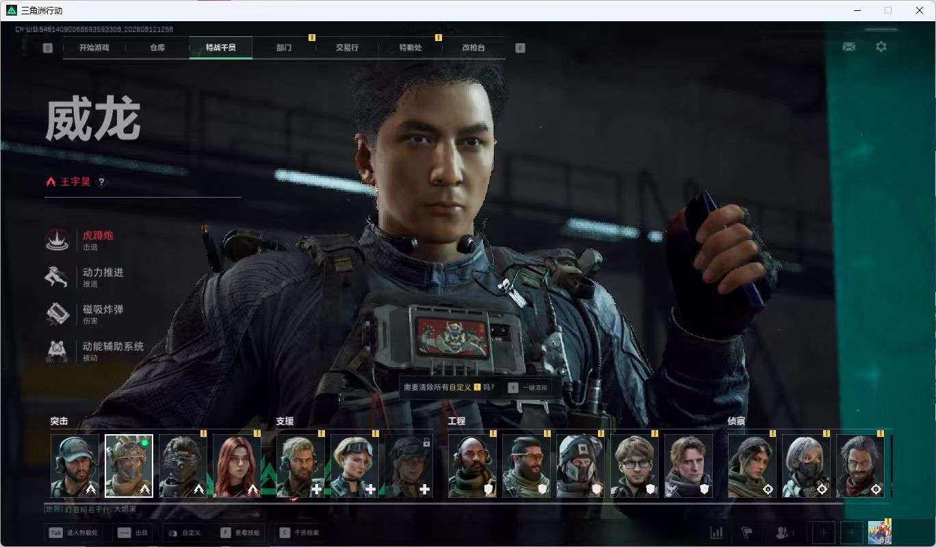The height and width of the screenshot is (547, 936).
Task: Open the 开始游戏 tab
Action: click(x=94, y=48)
